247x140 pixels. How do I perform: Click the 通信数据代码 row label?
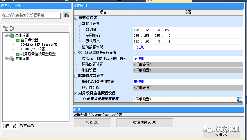click(x=92, y=47)
